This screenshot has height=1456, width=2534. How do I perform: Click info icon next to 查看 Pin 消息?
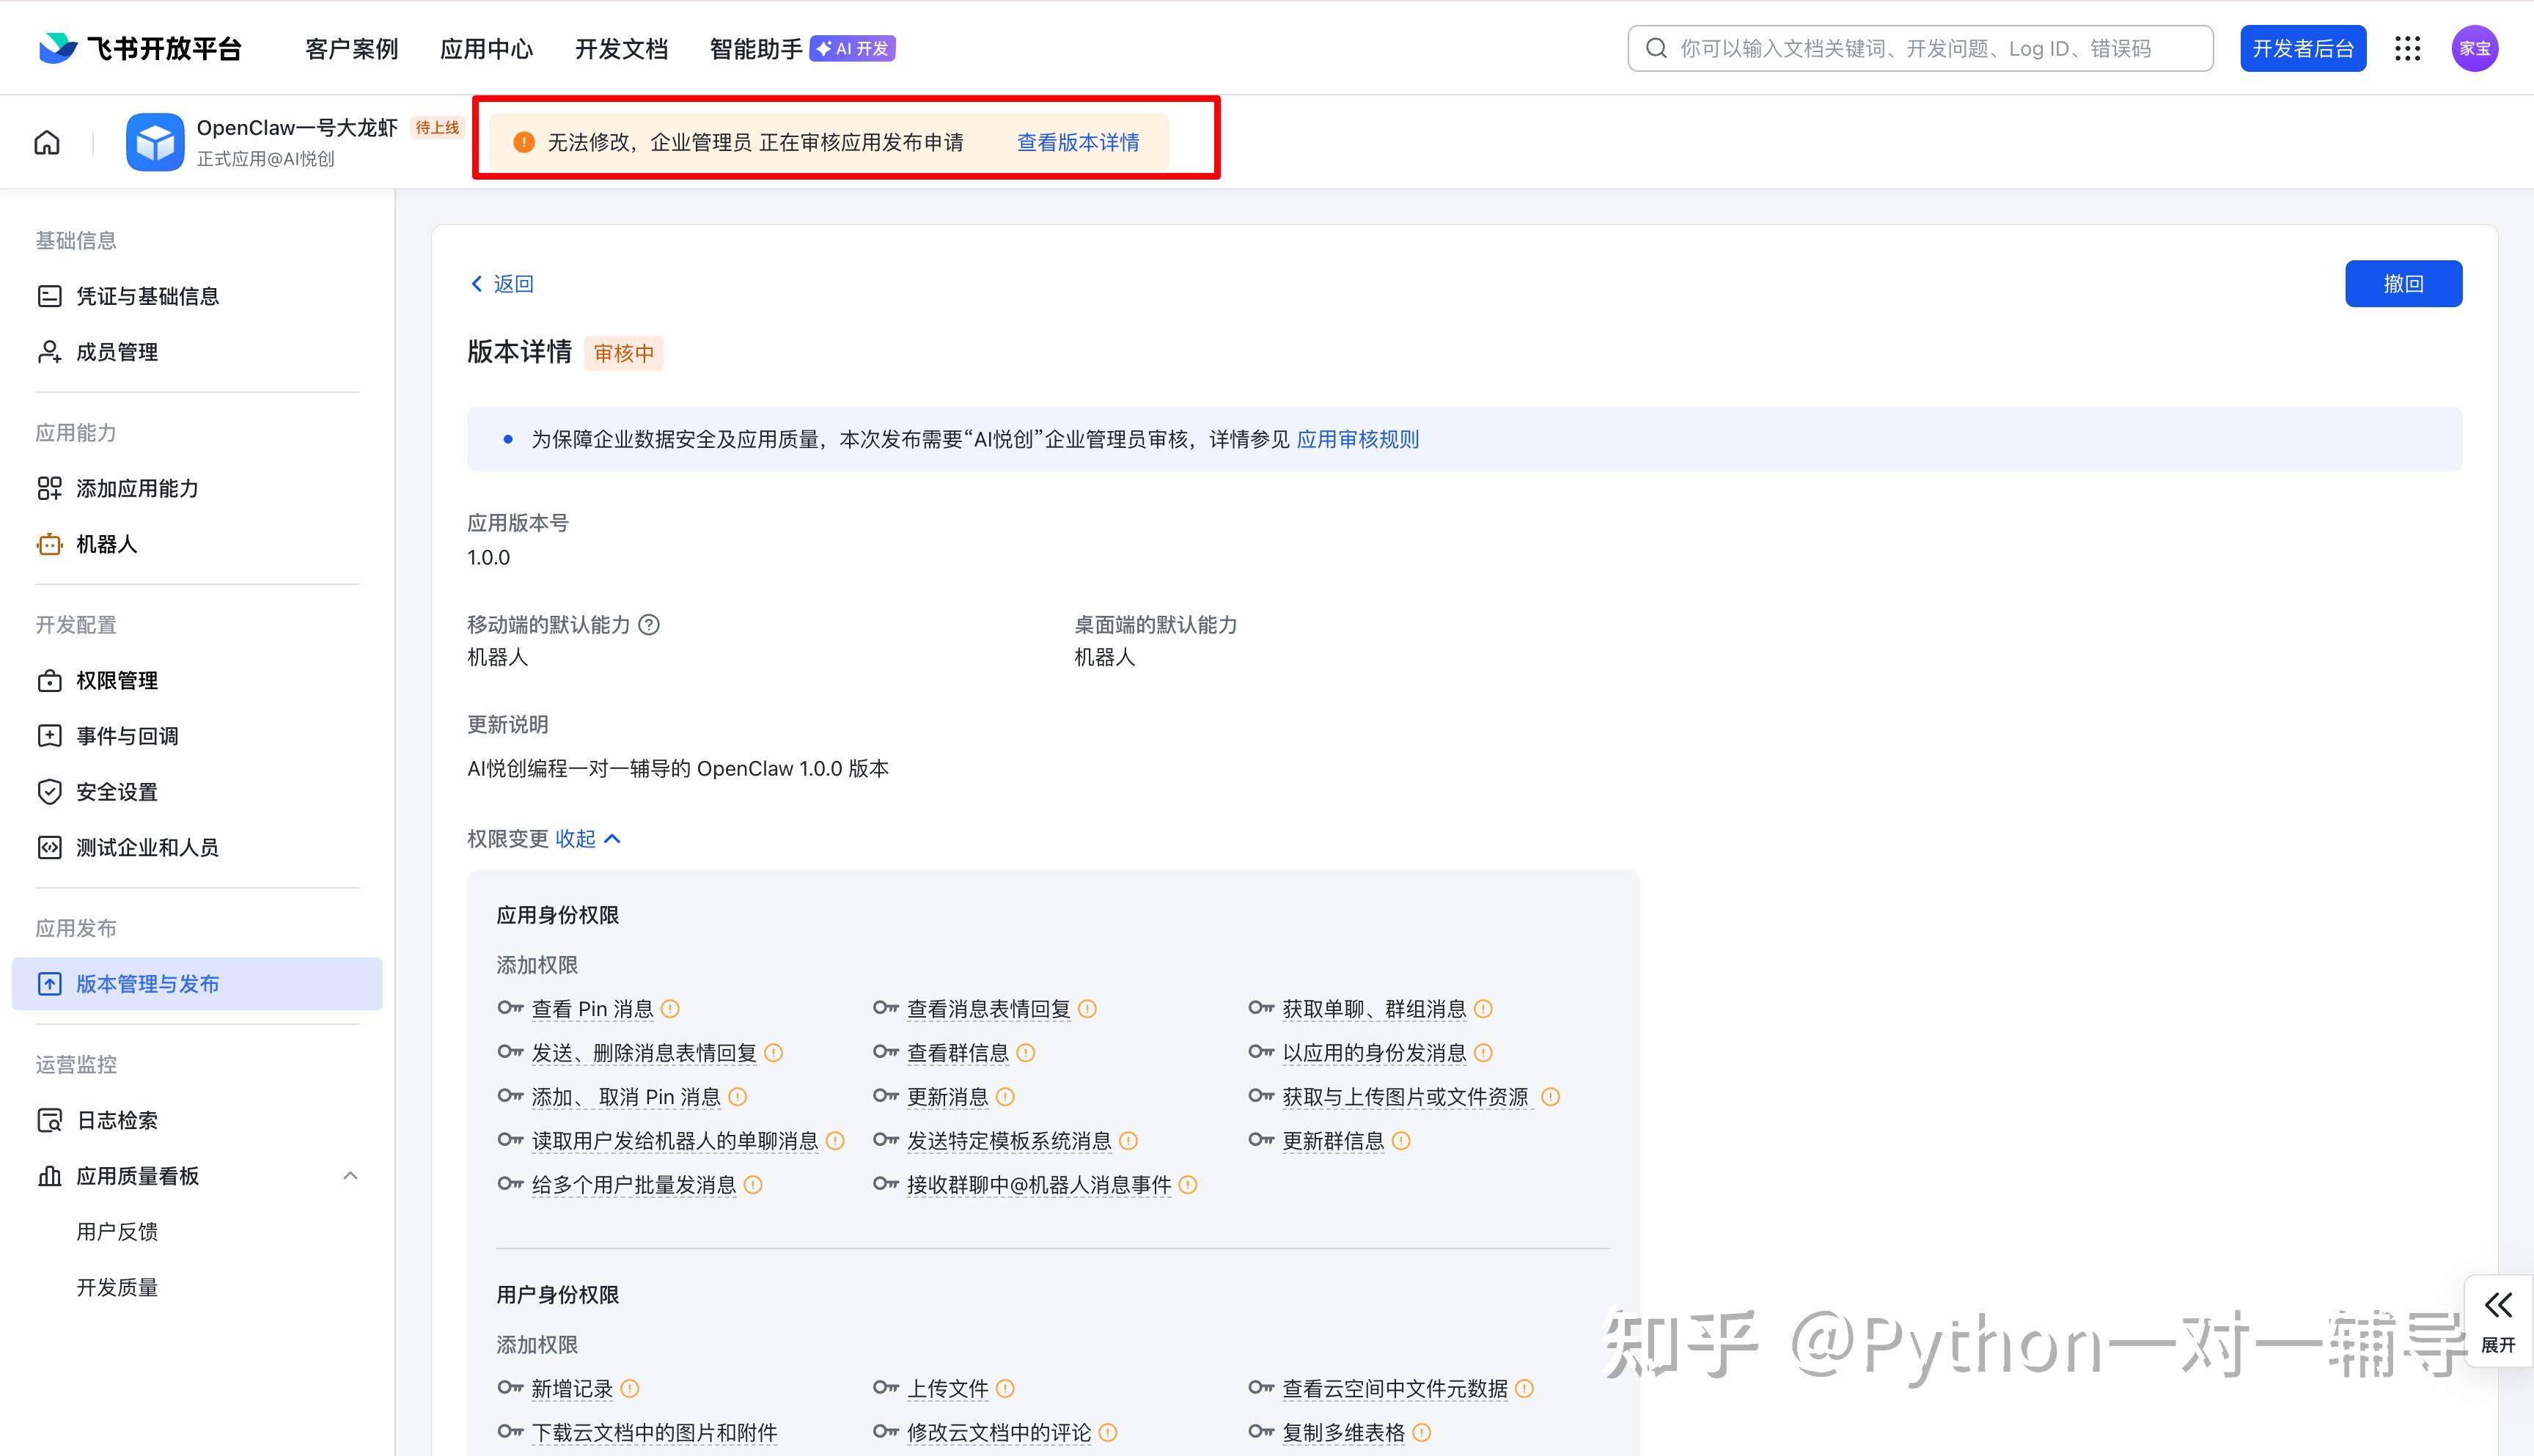[x=671, y=1009]
